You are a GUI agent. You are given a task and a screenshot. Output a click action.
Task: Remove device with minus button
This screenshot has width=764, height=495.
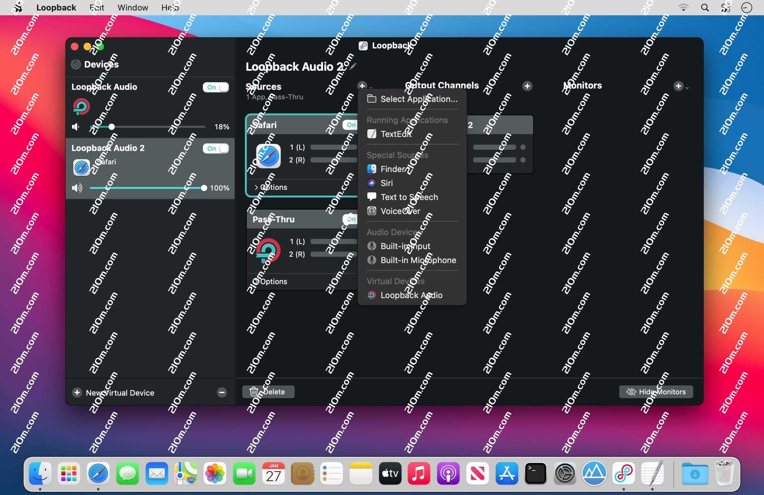point(222,392)
